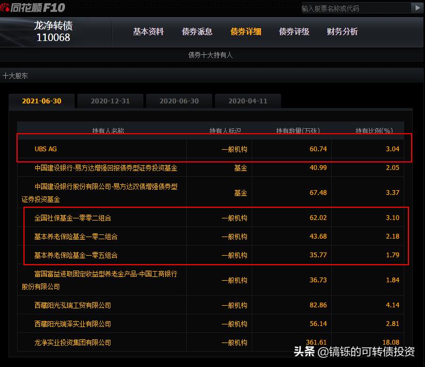Select 全国社保基金一零零二组合 holder name
This screenshot has width=425, height=367.
coord(73,218)
